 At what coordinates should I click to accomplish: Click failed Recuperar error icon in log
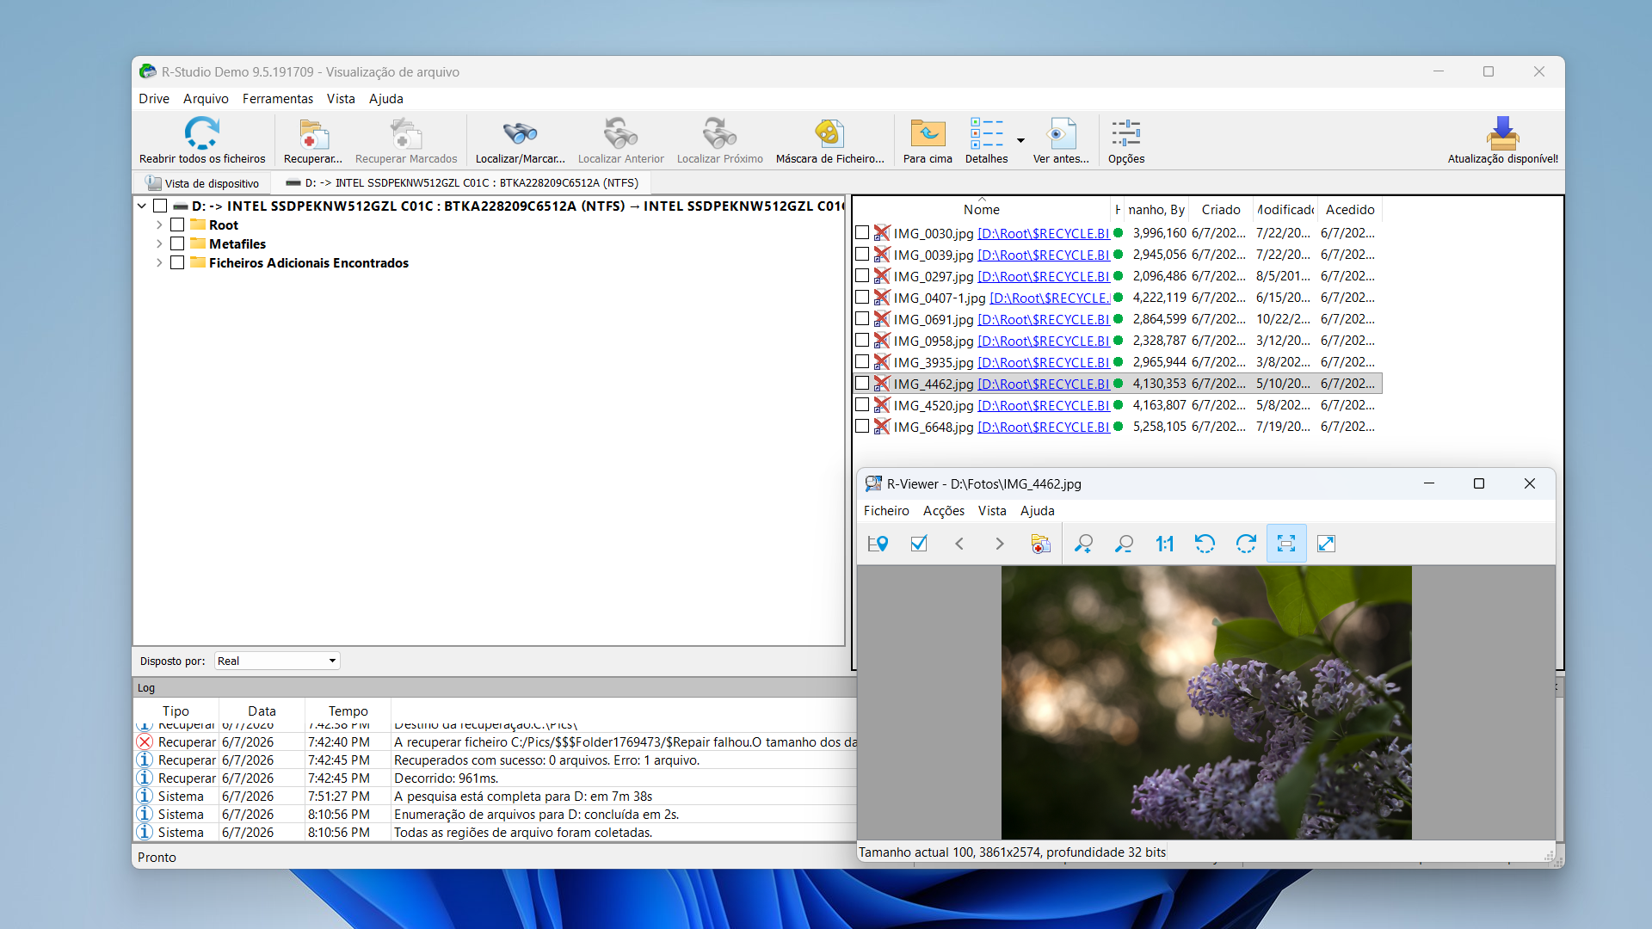coord(145,741)
